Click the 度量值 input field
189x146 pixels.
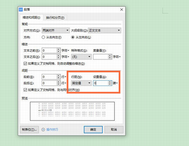tap(101, 57)
